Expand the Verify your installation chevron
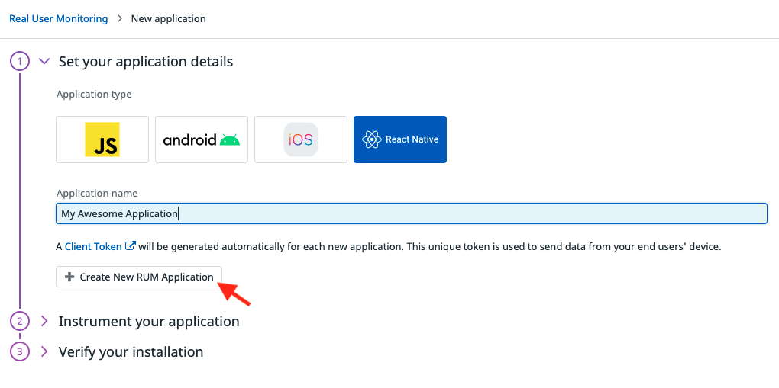 (x=44, y=351)
